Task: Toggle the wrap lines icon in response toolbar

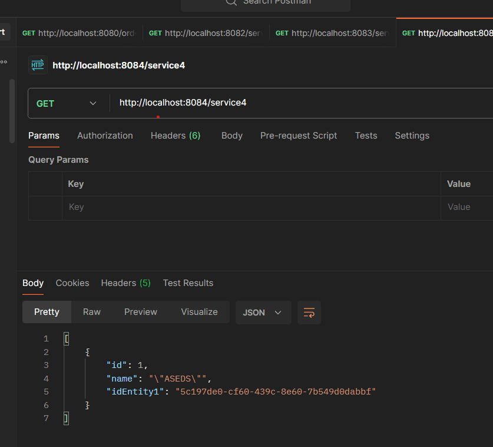Action: pos(309,313)
